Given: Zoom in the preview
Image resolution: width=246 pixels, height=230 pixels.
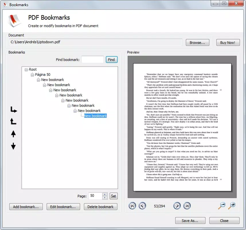Looking at the screenshot, I should click(x=232, y=206).
